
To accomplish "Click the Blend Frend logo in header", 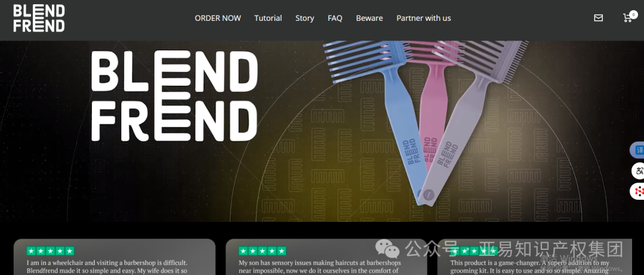I will pos(39,18).
